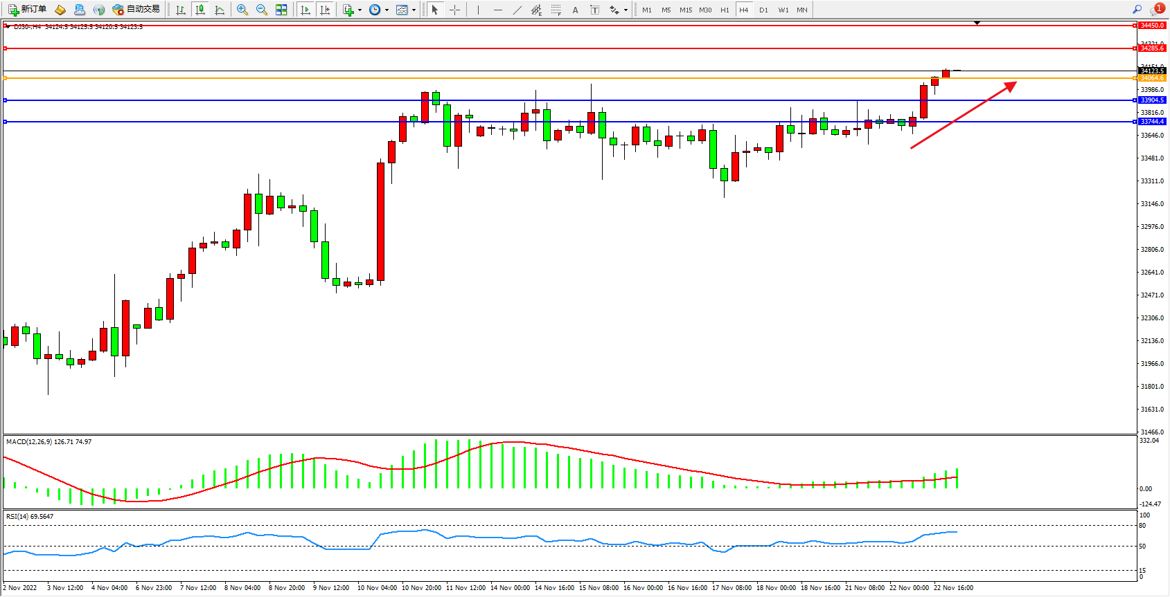
Task: Open the chat notification bubble
Action: [x=1156, y=10]
